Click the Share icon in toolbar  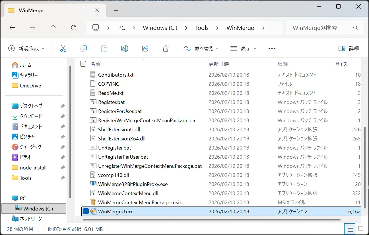[x=145, y=48]
